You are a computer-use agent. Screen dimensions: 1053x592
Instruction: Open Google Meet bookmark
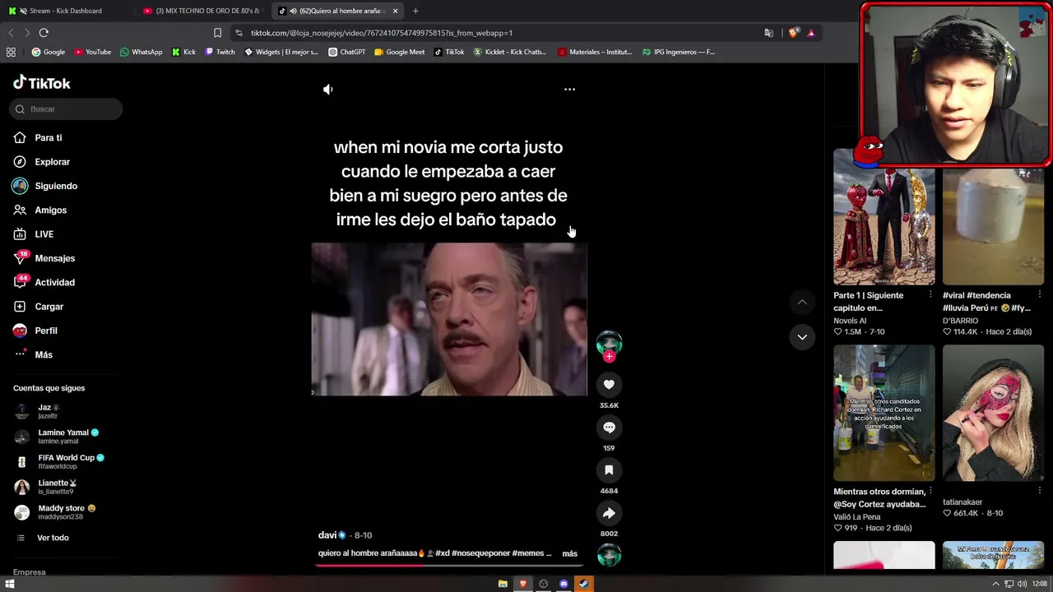(x=400, y=52)
